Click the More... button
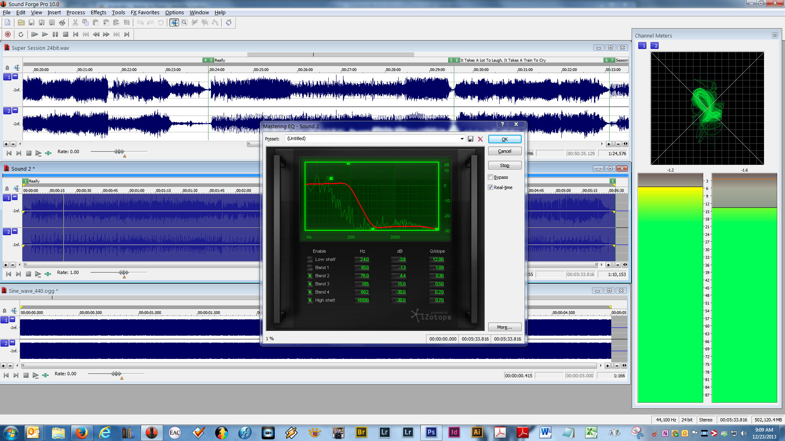The image size is (785, 441). (x=505, y=327)
